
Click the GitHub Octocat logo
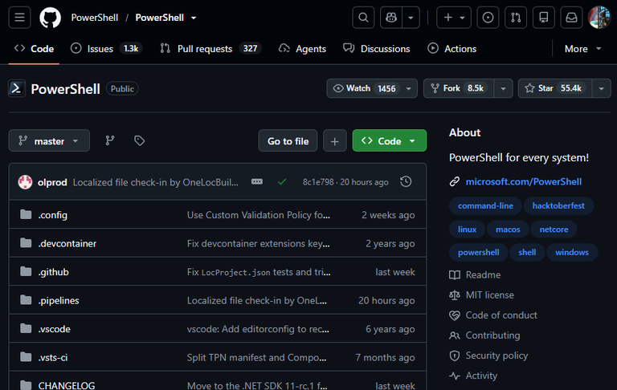(x=51, y=18)
